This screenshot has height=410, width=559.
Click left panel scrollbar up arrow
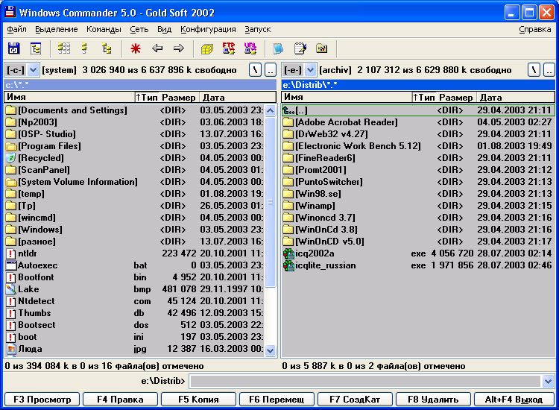pos(271,111)
